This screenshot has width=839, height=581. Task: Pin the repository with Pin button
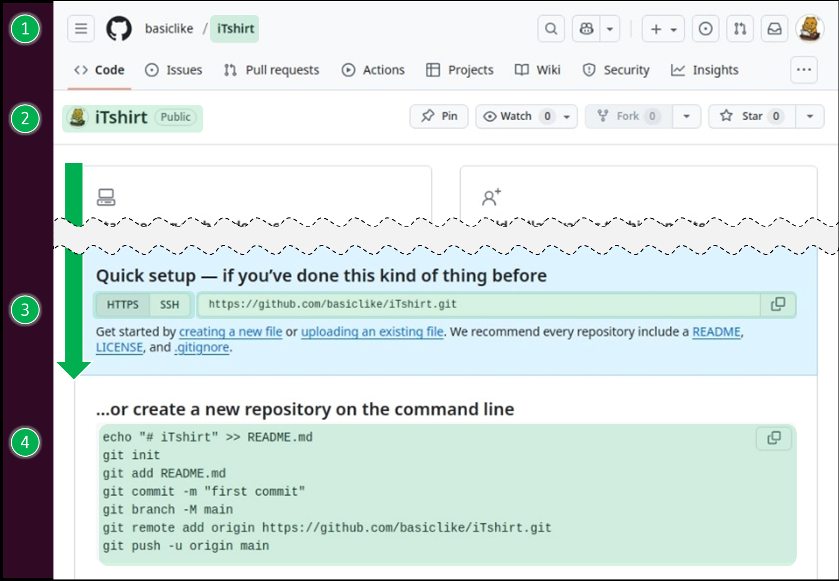(439, 117)
